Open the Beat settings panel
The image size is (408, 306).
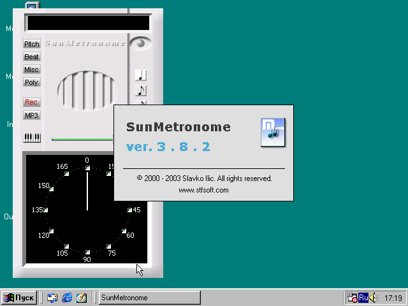31,57
